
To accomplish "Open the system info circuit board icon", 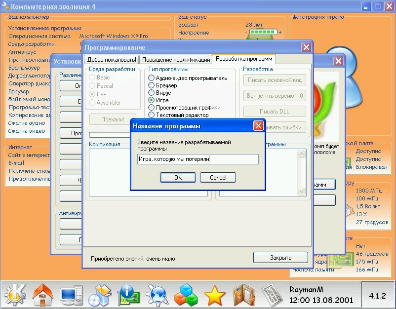I will pos(128,295).
